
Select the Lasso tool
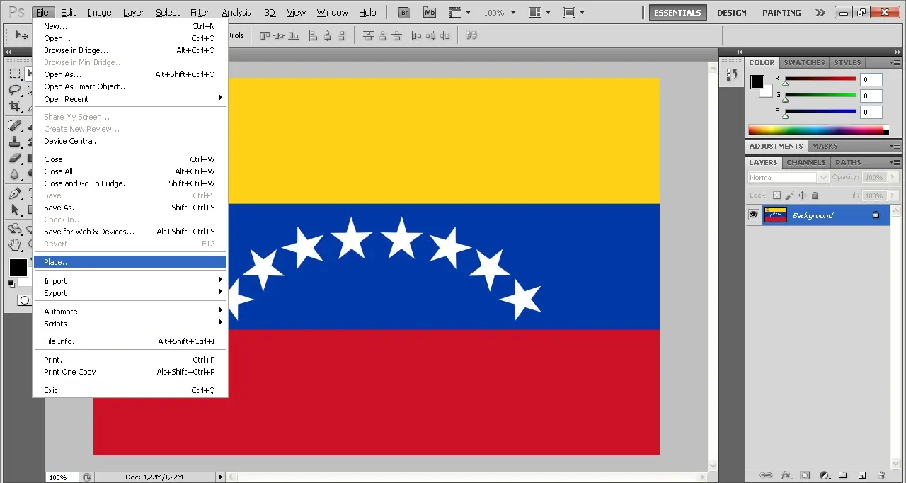coord(15,90)
